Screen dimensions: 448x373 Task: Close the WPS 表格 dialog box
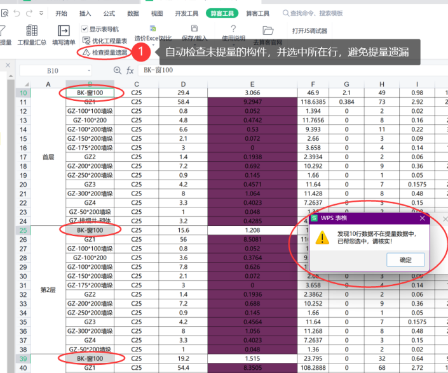click(x=423, y=218)
